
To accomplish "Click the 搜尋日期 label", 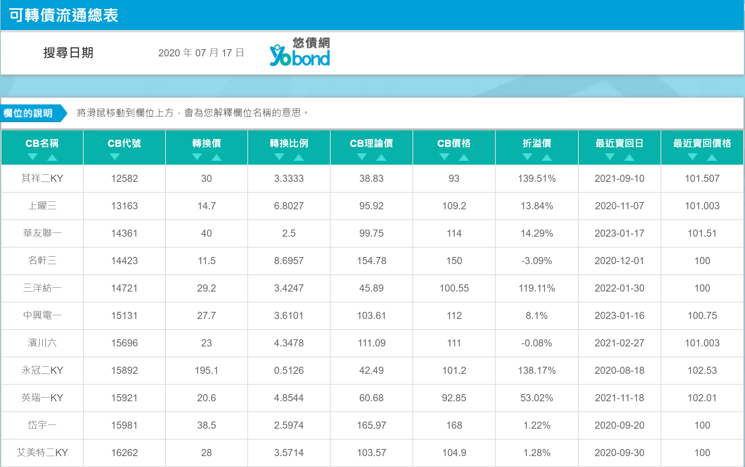I will click(68, 53).
